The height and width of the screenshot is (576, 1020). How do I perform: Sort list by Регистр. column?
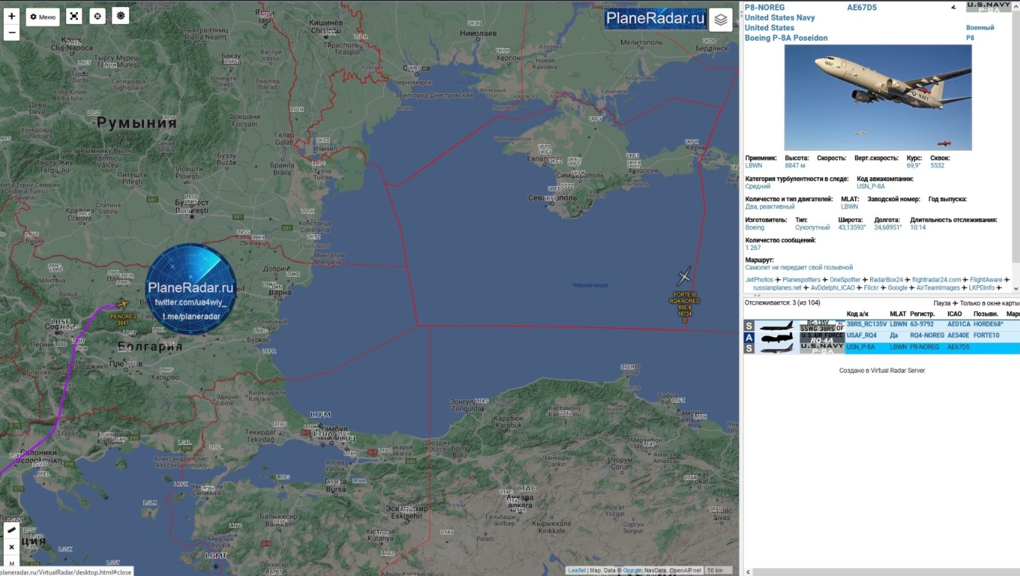pyautogui.click(x=922, y=314)
